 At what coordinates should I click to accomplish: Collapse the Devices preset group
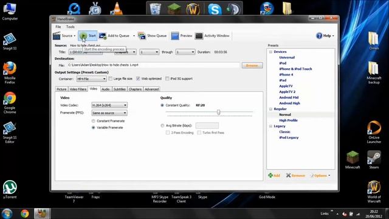pos(270,52)
